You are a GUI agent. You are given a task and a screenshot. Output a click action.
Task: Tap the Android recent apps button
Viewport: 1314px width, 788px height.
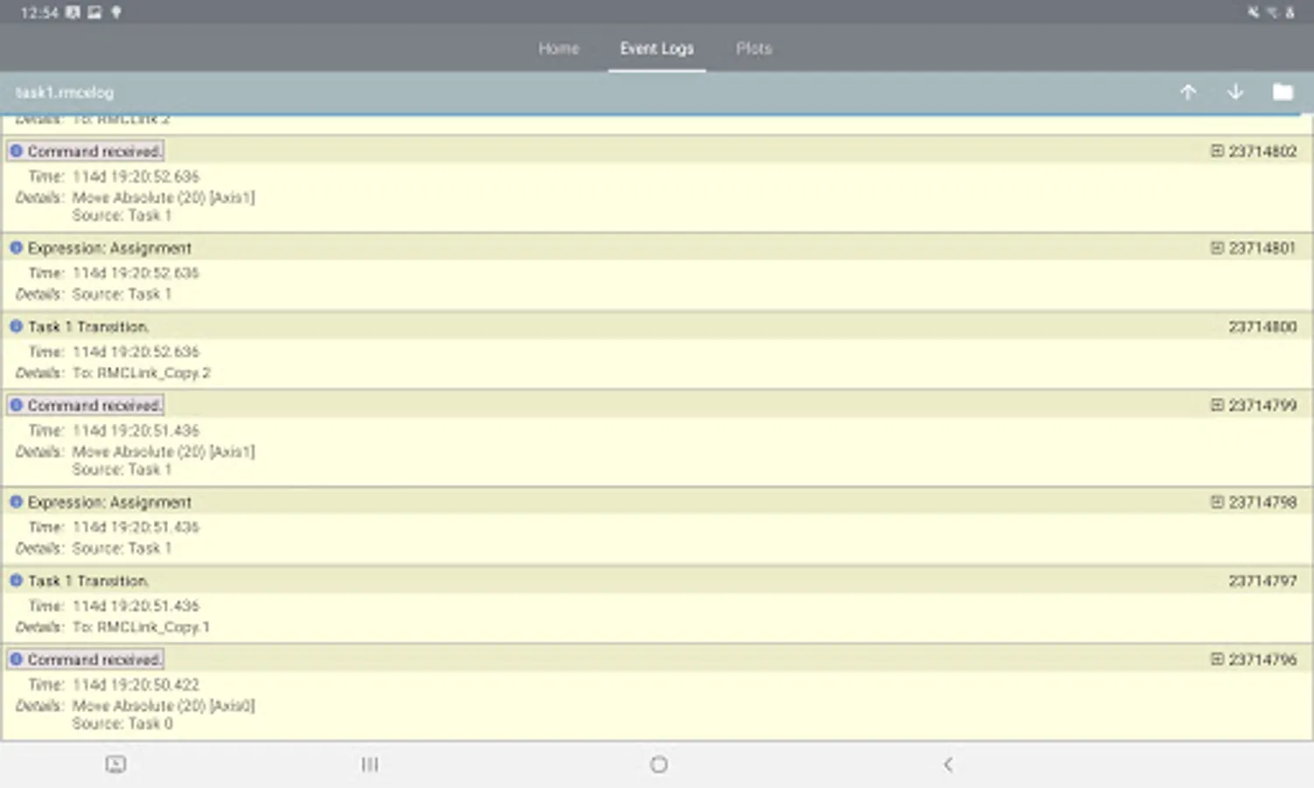(370, 764)
